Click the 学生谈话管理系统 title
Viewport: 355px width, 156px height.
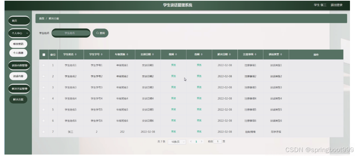point(177,5)
